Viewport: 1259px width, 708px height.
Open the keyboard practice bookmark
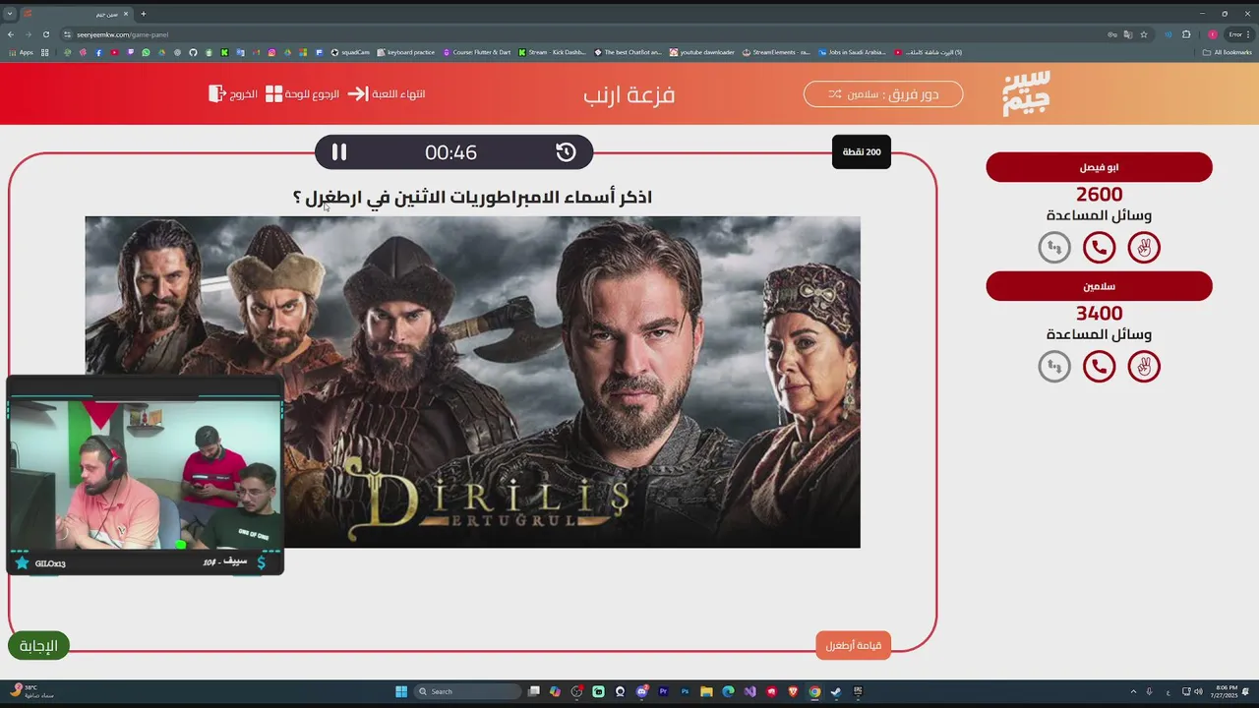click(x=406, y=52)
